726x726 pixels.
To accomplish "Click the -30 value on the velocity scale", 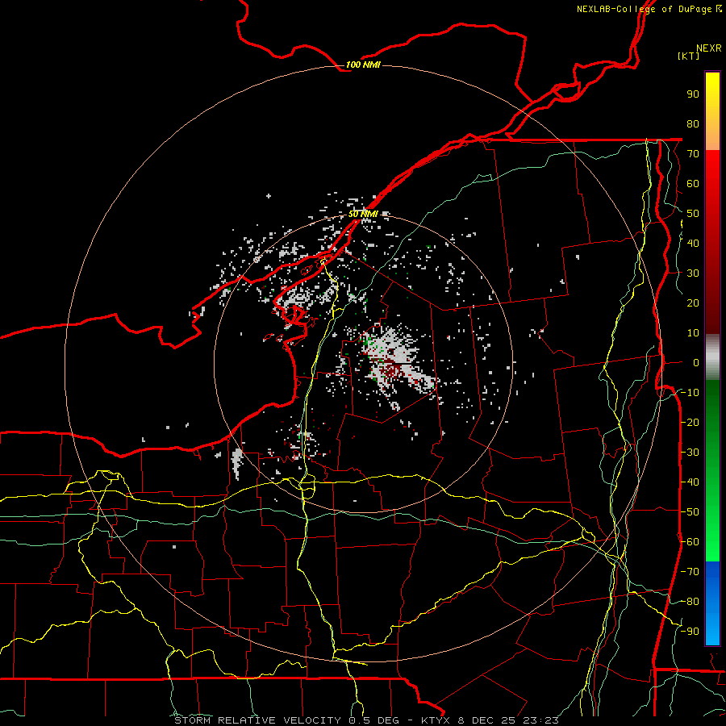I will (x=690, y=453).
